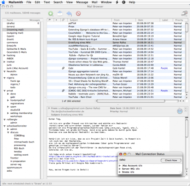The height and width of the screenshot is (186, 190).
Task: Sort messages by Subject column
Action: (x=89, y=20)
